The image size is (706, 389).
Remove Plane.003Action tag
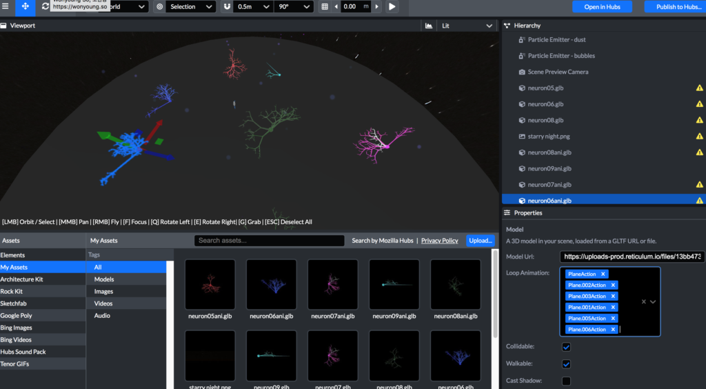pos(613,297)
